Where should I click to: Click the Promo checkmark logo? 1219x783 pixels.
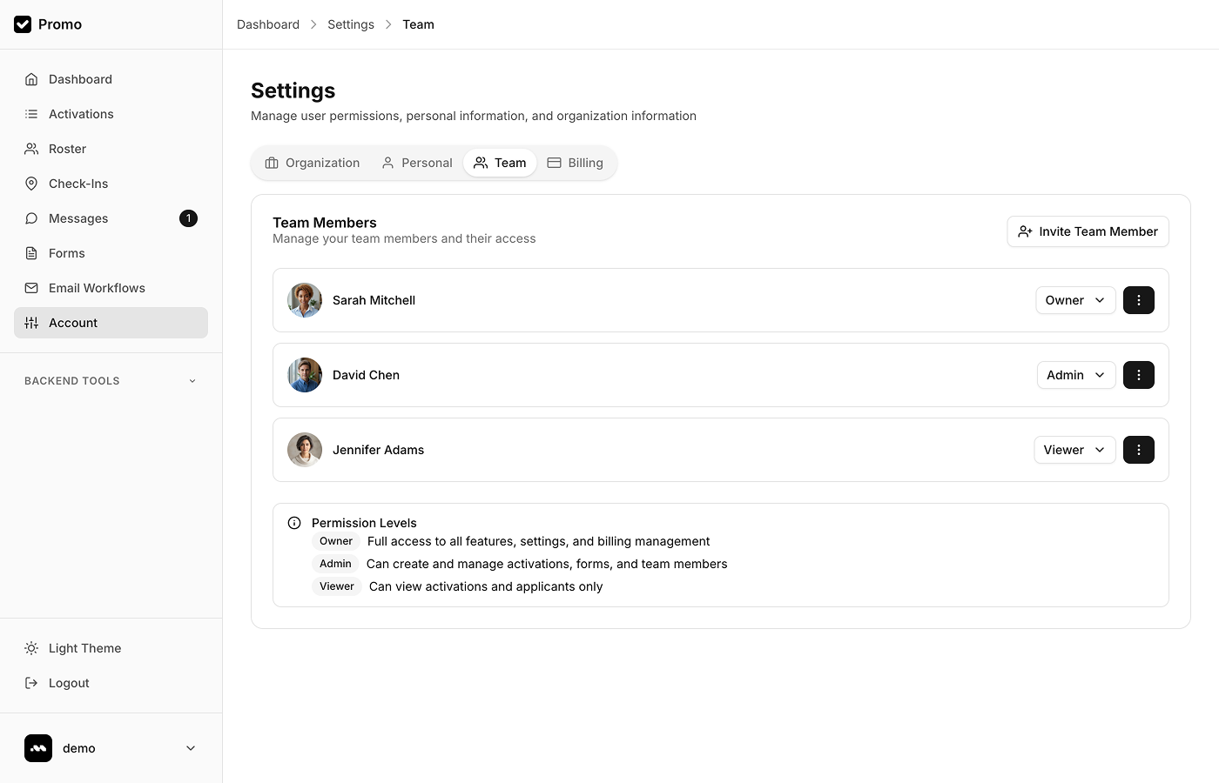23,24
